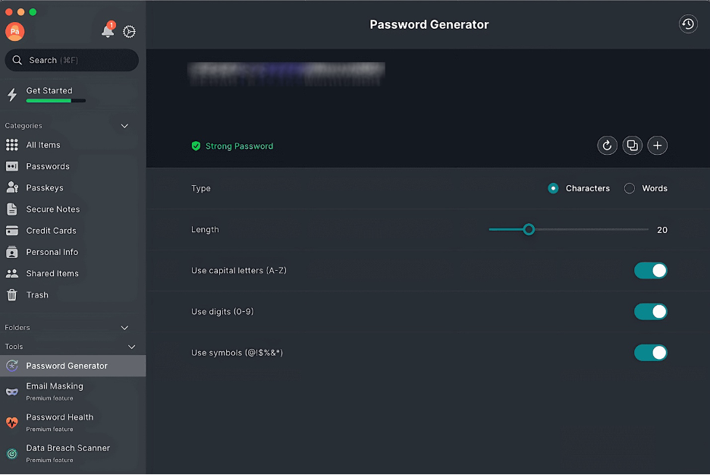Open the Trash
710x475 pixels.
[39, 294]
